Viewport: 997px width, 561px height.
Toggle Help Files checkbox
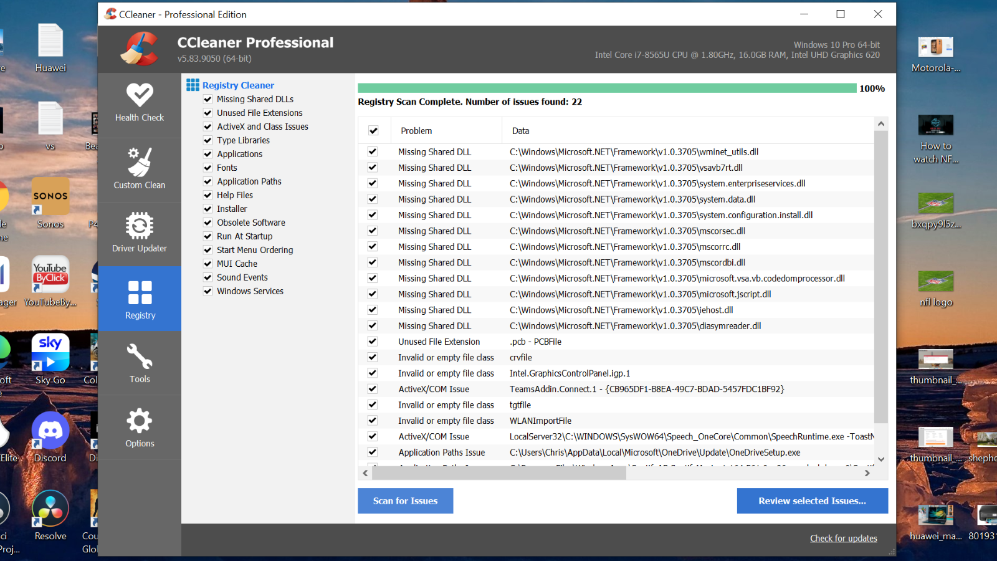(x=208, y=195)
